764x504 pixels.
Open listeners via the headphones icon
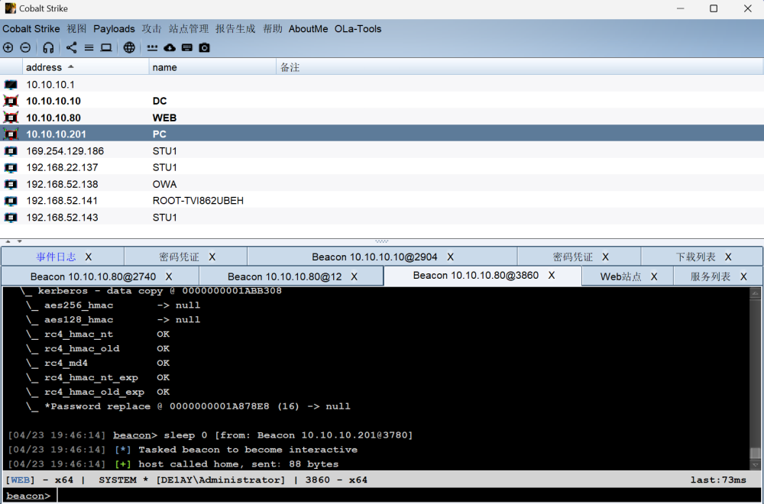coord(48,47)
